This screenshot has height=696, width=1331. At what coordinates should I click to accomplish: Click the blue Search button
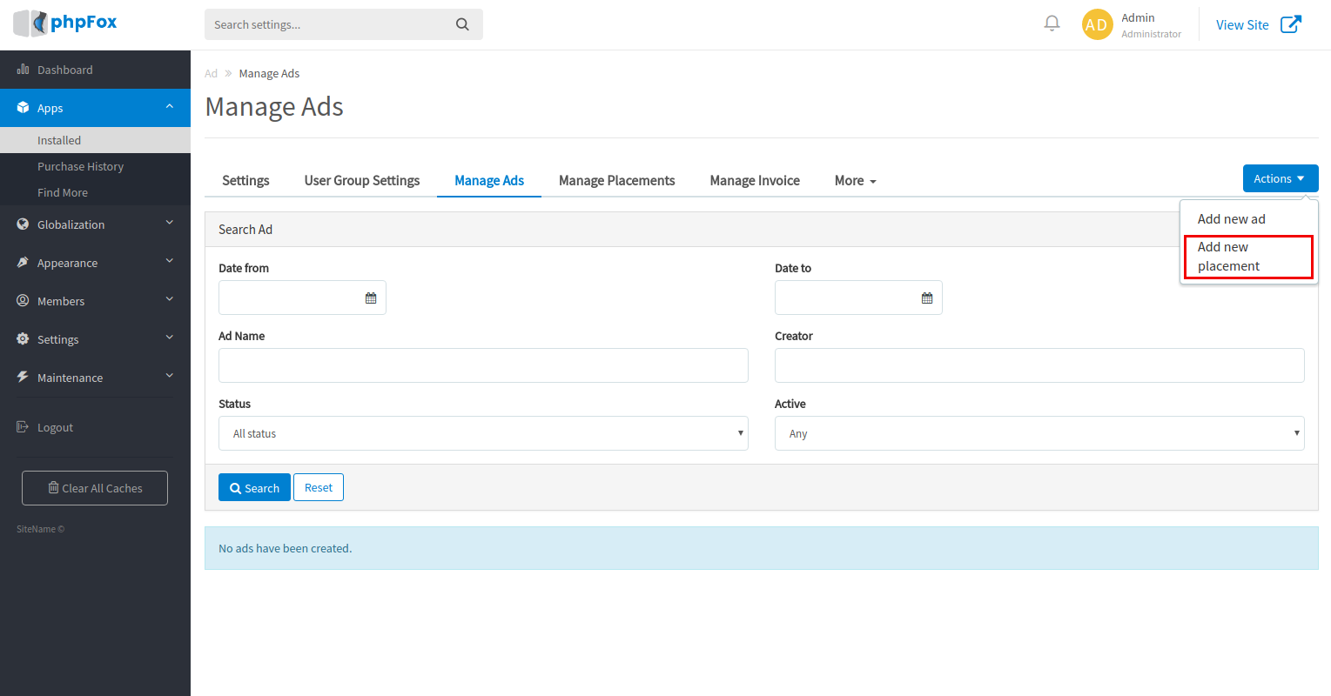click(x=254, y=488)
